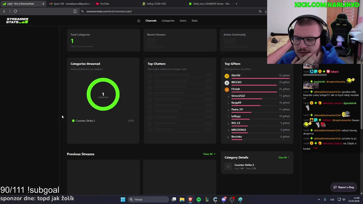363x204 pixels.
Task: Open a new tab with the plus button
Action: coord(236,4)
